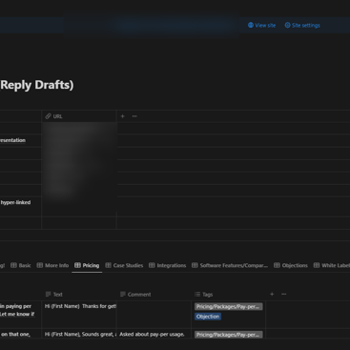The height and width of the screenshot is (350, 350).
Task: Open URL column options ellipsis
Action: pyautogui.click(x=134, y=116)
